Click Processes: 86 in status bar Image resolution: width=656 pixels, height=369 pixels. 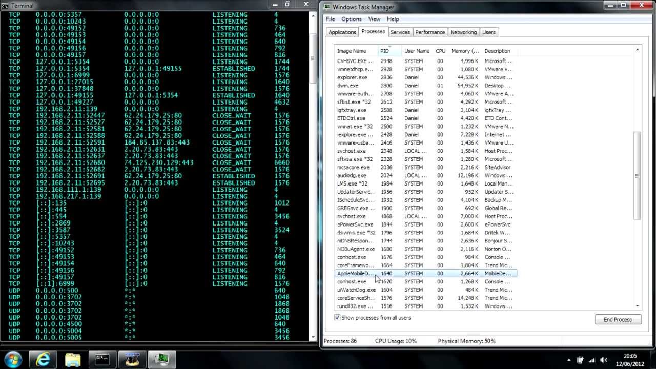tap(340, 341)
